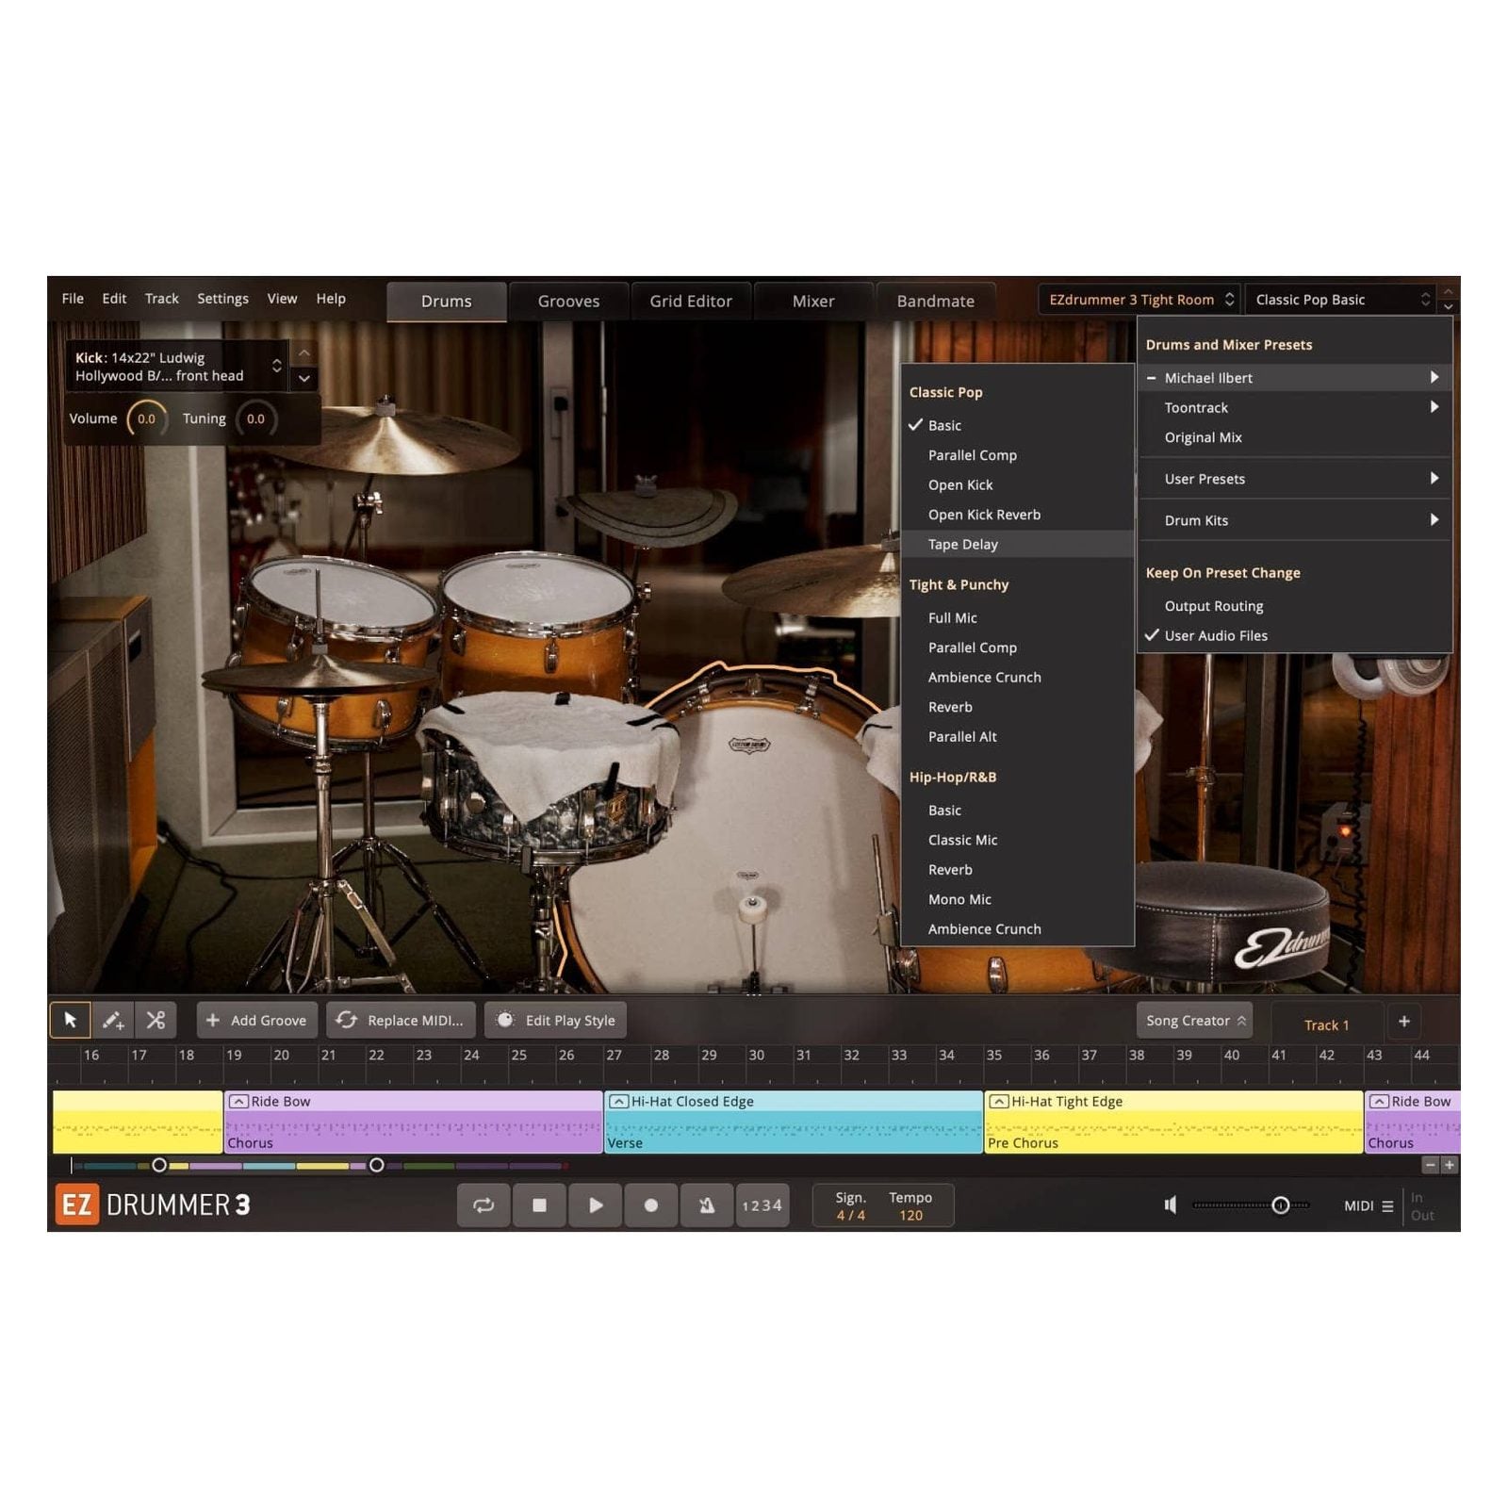Switch to the Grooves tab
The image size is (1508, 1508).
point(568,302)
